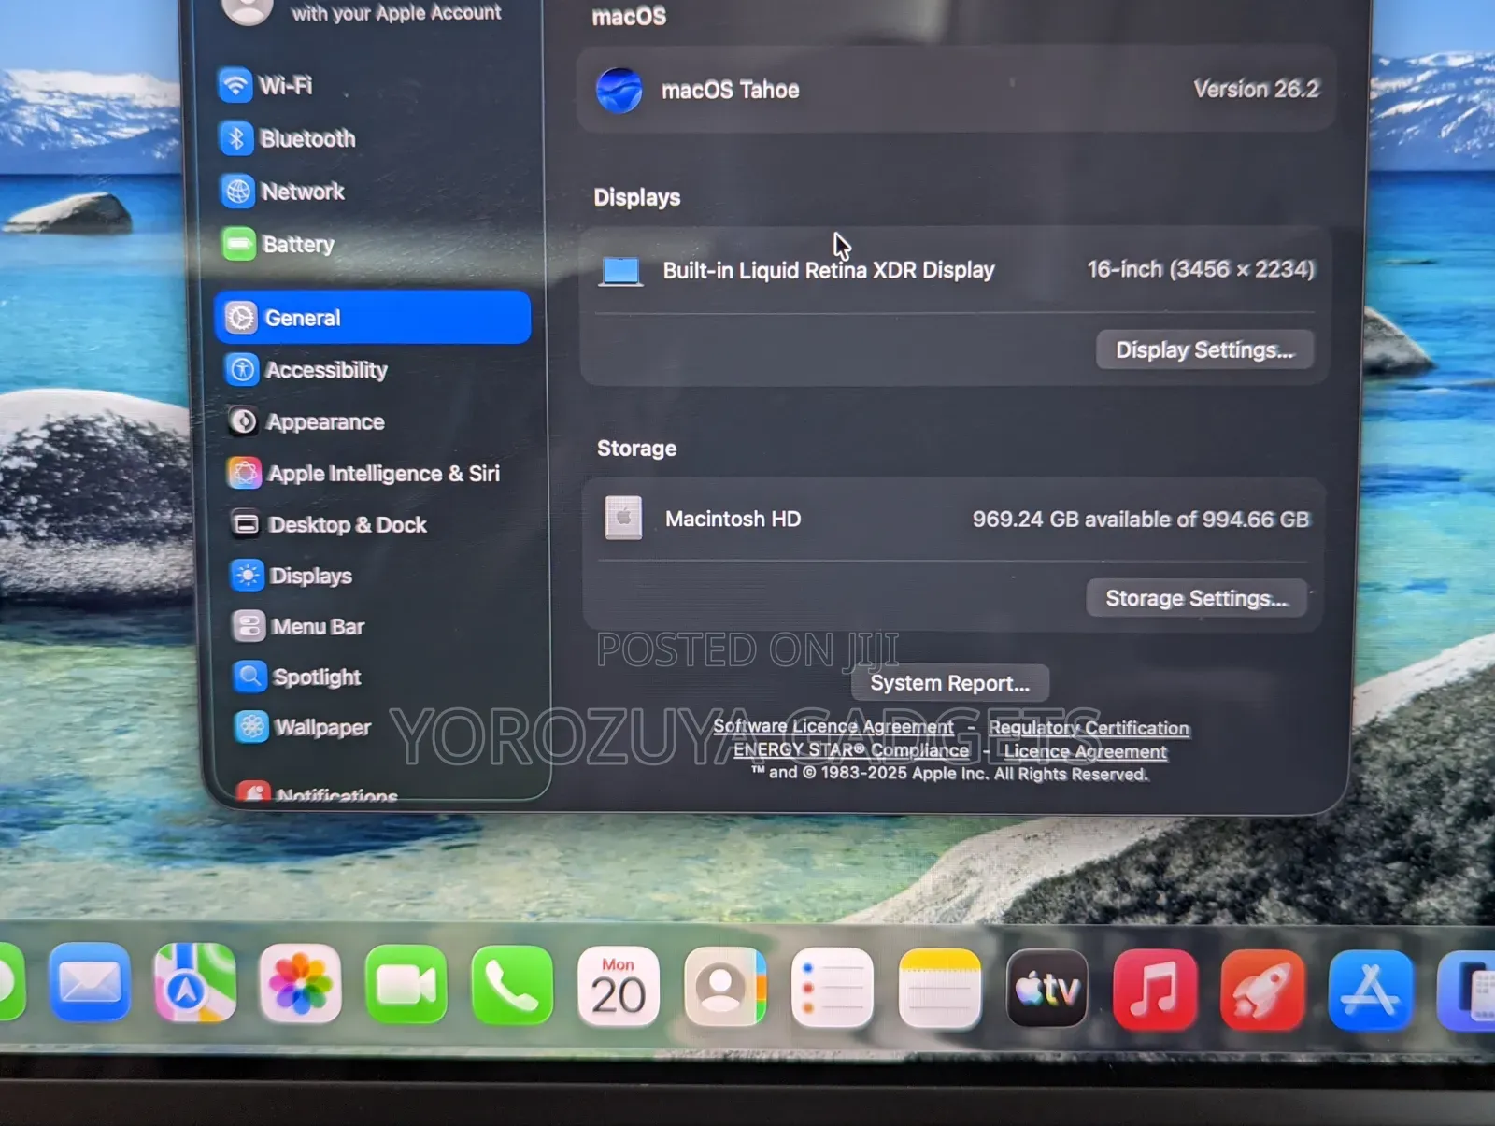Click the macOS Tahoe logo icon
Screen dimensions: 1495x1126
619,91
